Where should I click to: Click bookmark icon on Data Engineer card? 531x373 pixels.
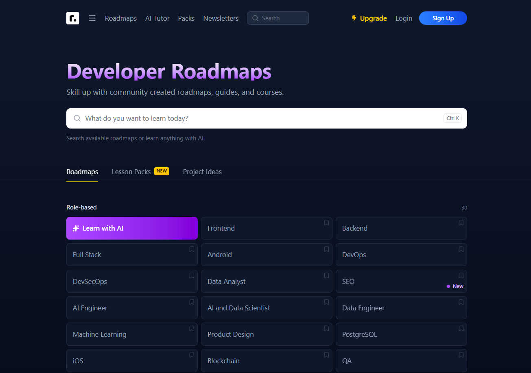461,302
